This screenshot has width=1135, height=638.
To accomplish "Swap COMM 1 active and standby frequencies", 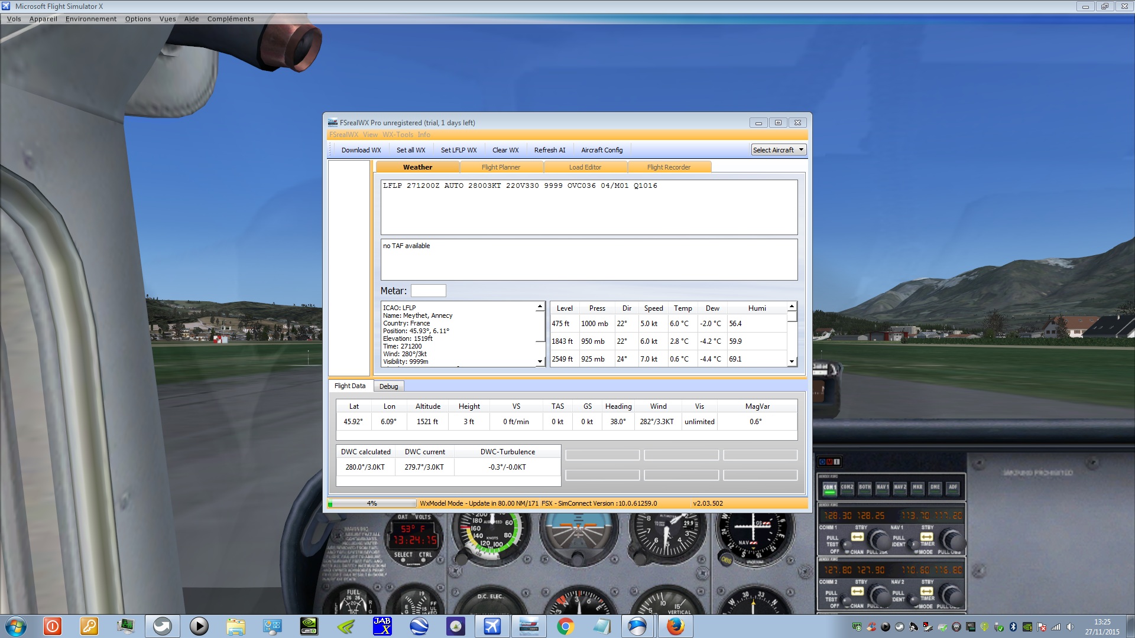I will [857, 537].
